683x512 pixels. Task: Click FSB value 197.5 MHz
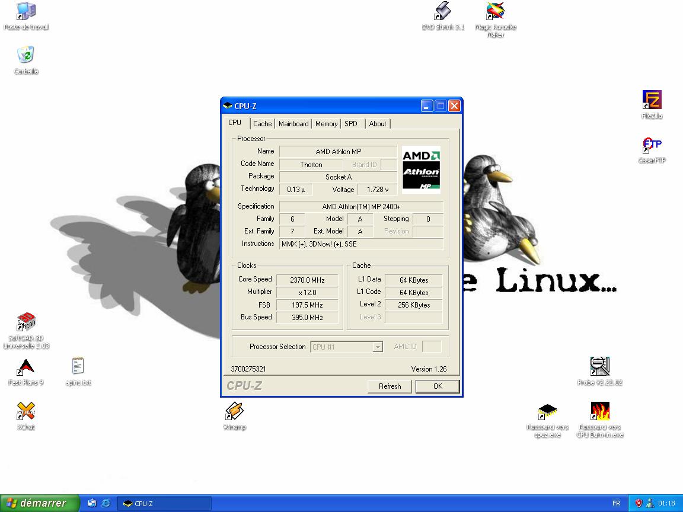(x=307, y=305)
